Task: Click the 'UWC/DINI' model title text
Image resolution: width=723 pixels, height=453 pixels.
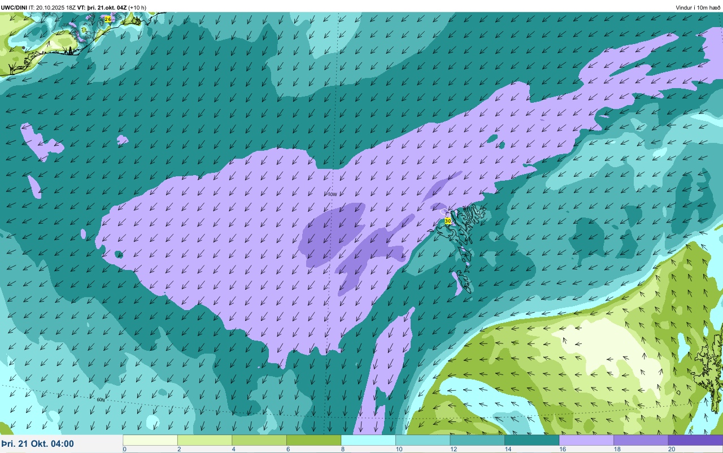Action: tap(14, 7)
